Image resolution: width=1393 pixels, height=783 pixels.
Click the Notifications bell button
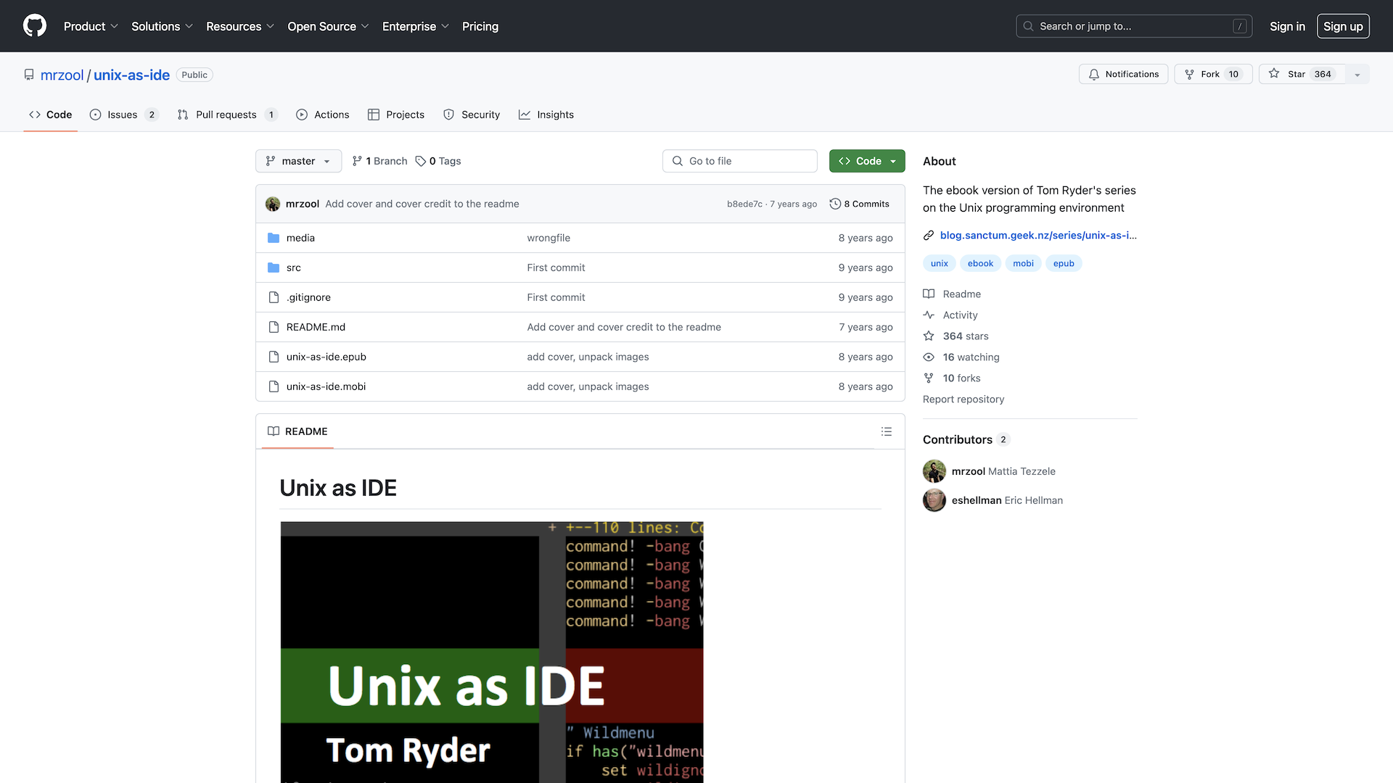1123,74
